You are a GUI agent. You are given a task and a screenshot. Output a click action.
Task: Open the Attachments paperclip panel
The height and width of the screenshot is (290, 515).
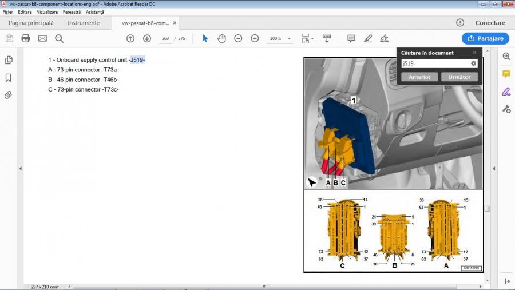click(x=9, y=95)
